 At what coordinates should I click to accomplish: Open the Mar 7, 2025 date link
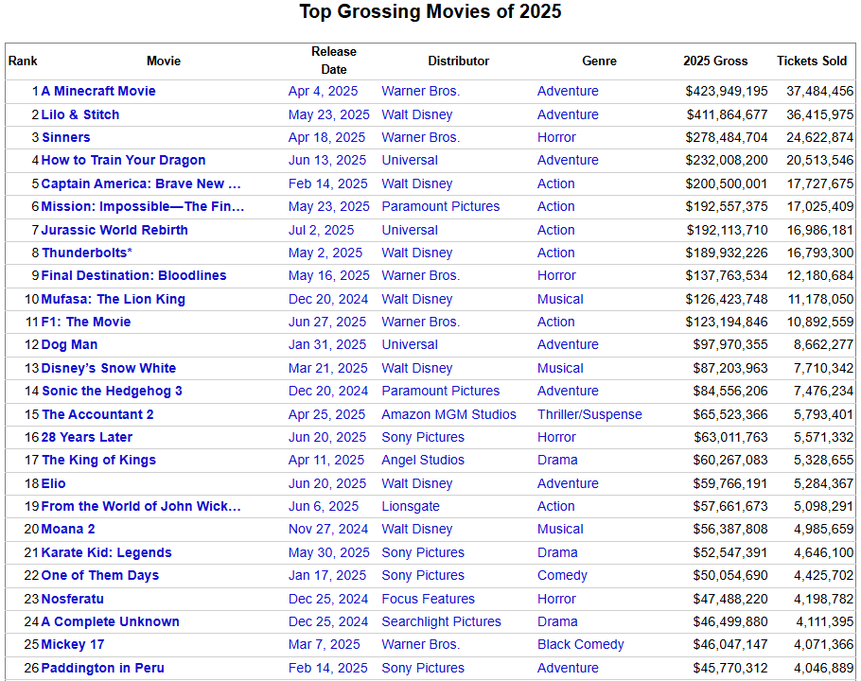pyautogui.click(x=324, y=645)
